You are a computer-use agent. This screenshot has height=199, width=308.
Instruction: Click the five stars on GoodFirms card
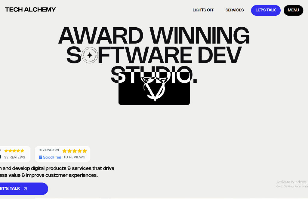click(x=74, y=151)
